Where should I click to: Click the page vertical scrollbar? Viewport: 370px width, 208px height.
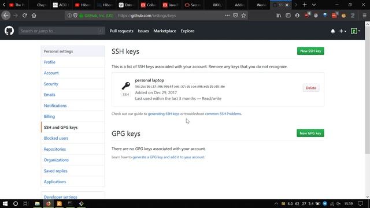(368, 90)
